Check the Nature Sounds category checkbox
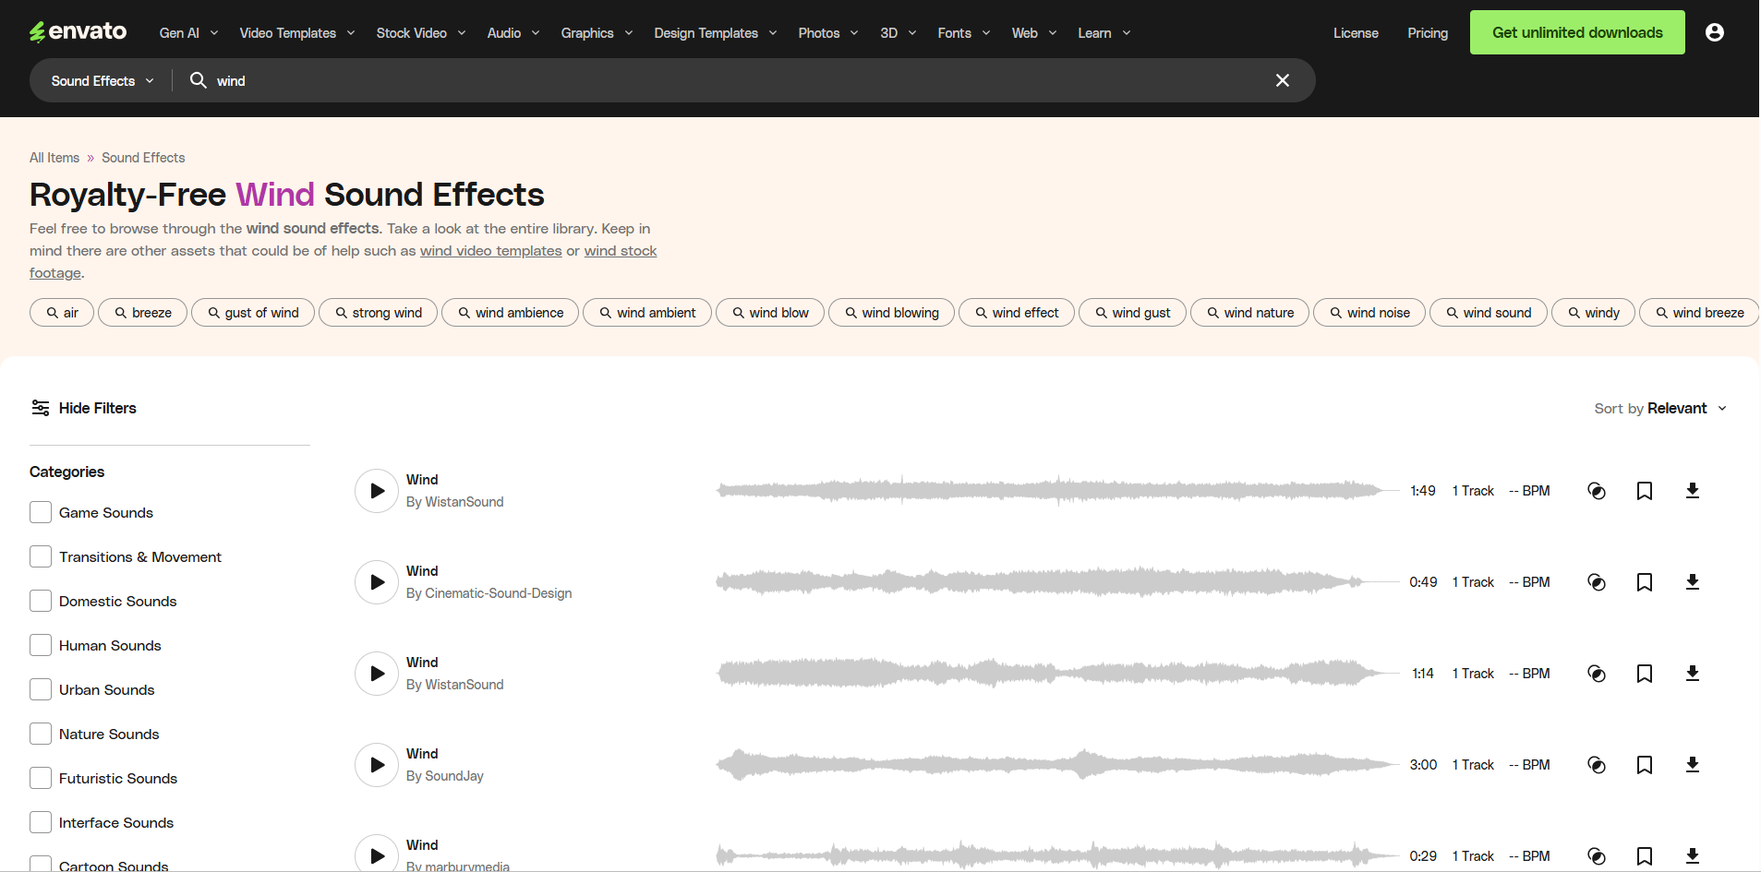The height and width of the screenshot is (872, 1761). click(40, 733)
